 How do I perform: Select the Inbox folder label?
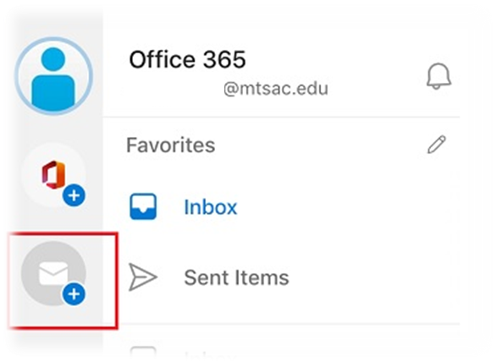pos(211,207)
